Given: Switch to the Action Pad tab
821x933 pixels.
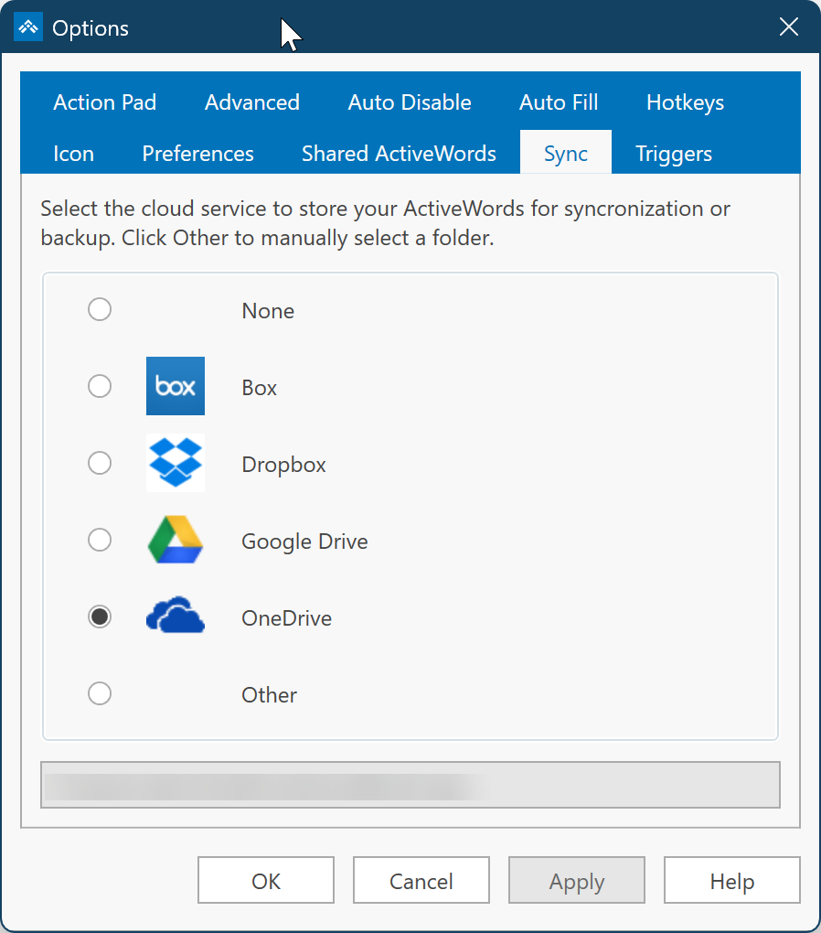Looking at the screenshot, I should pos(105,102).
